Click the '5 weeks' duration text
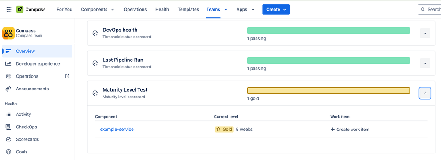The height and width of the screenshot is (160, 441). click(244, 130)
